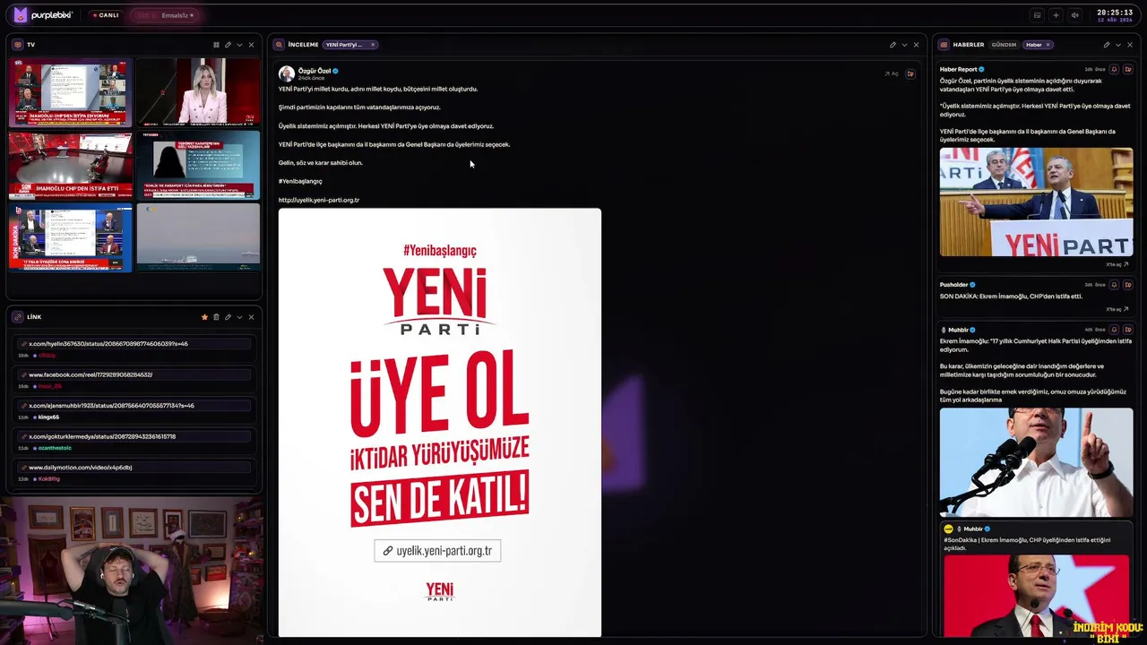Click the #Yenibaşlangıç hashtag in the post text

coord(300,181)
